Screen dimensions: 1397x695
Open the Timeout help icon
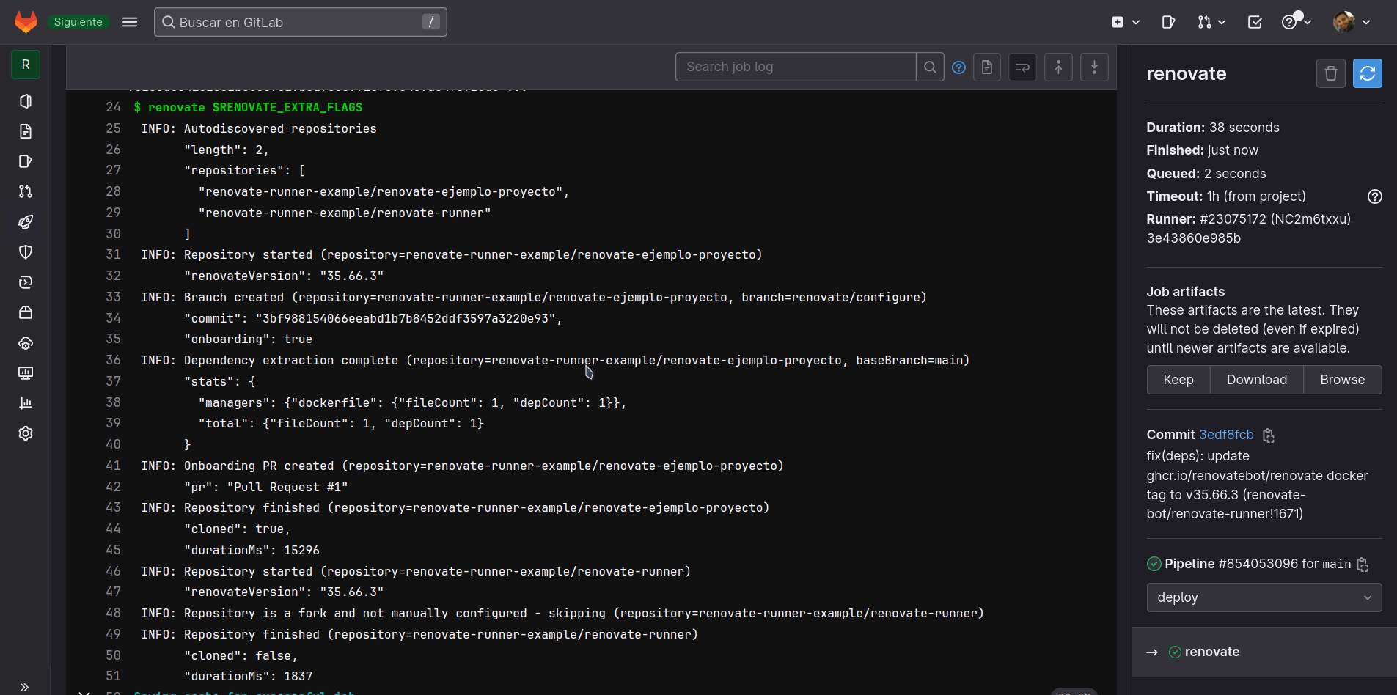pos(1375,196)
